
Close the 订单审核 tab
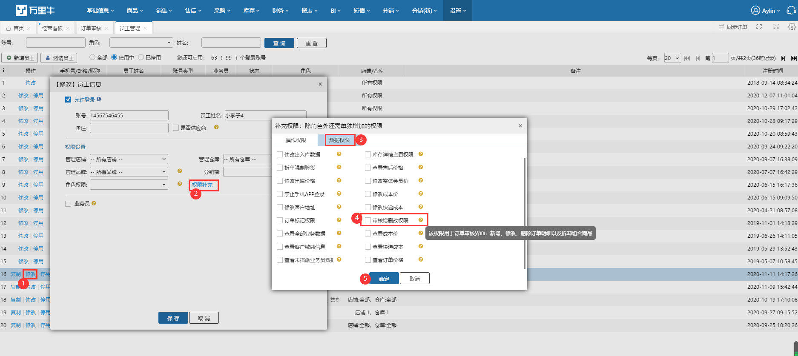106,28
